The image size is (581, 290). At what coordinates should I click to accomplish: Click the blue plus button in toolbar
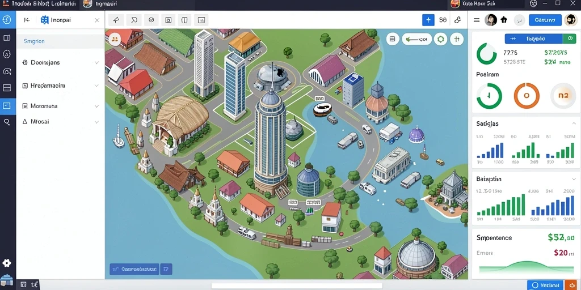coord(428,20)
